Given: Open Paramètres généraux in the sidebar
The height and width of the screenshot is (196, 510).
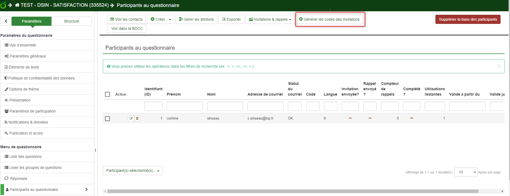Looking at the screenshot, I should [27, 56].
